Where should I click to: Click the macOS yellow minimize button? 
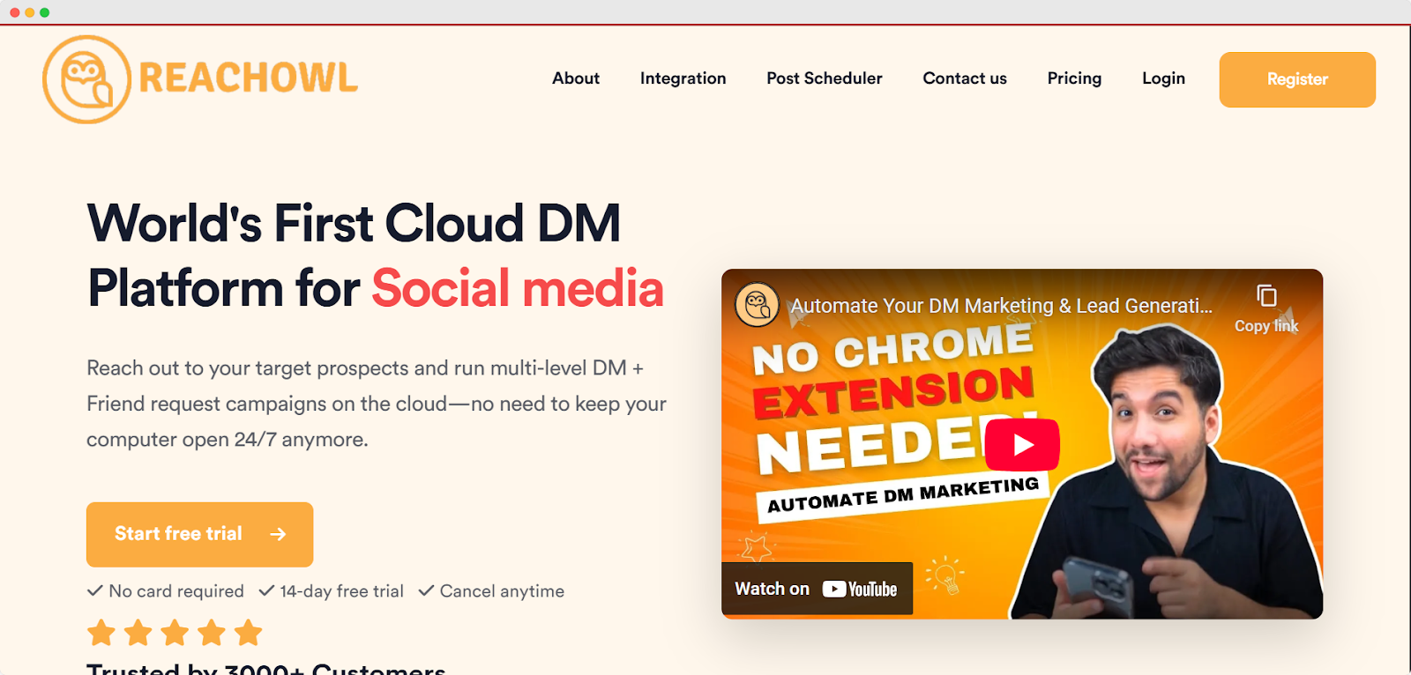(30, 12)
